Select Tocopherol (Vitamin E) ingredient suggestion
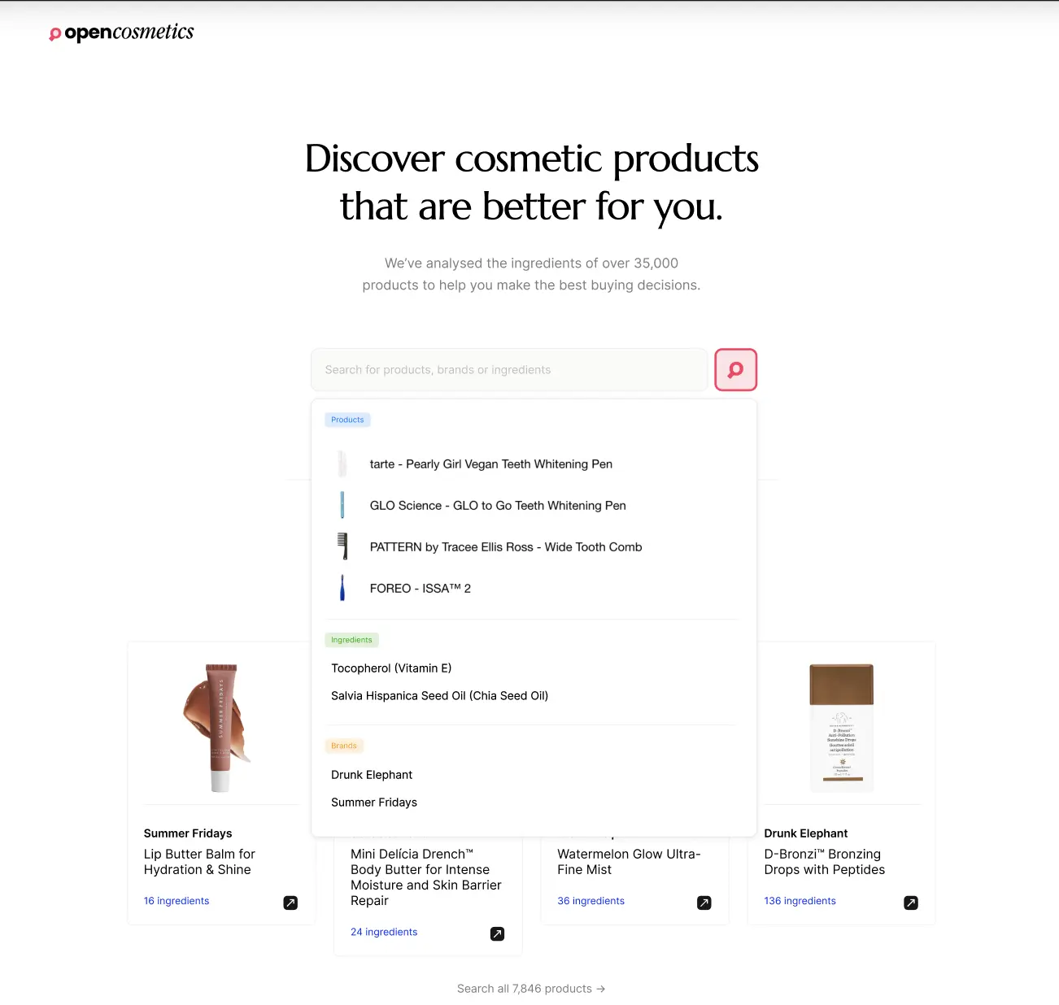The height and width of the screenshot is (1005, 1059). (x=391, y=668)
